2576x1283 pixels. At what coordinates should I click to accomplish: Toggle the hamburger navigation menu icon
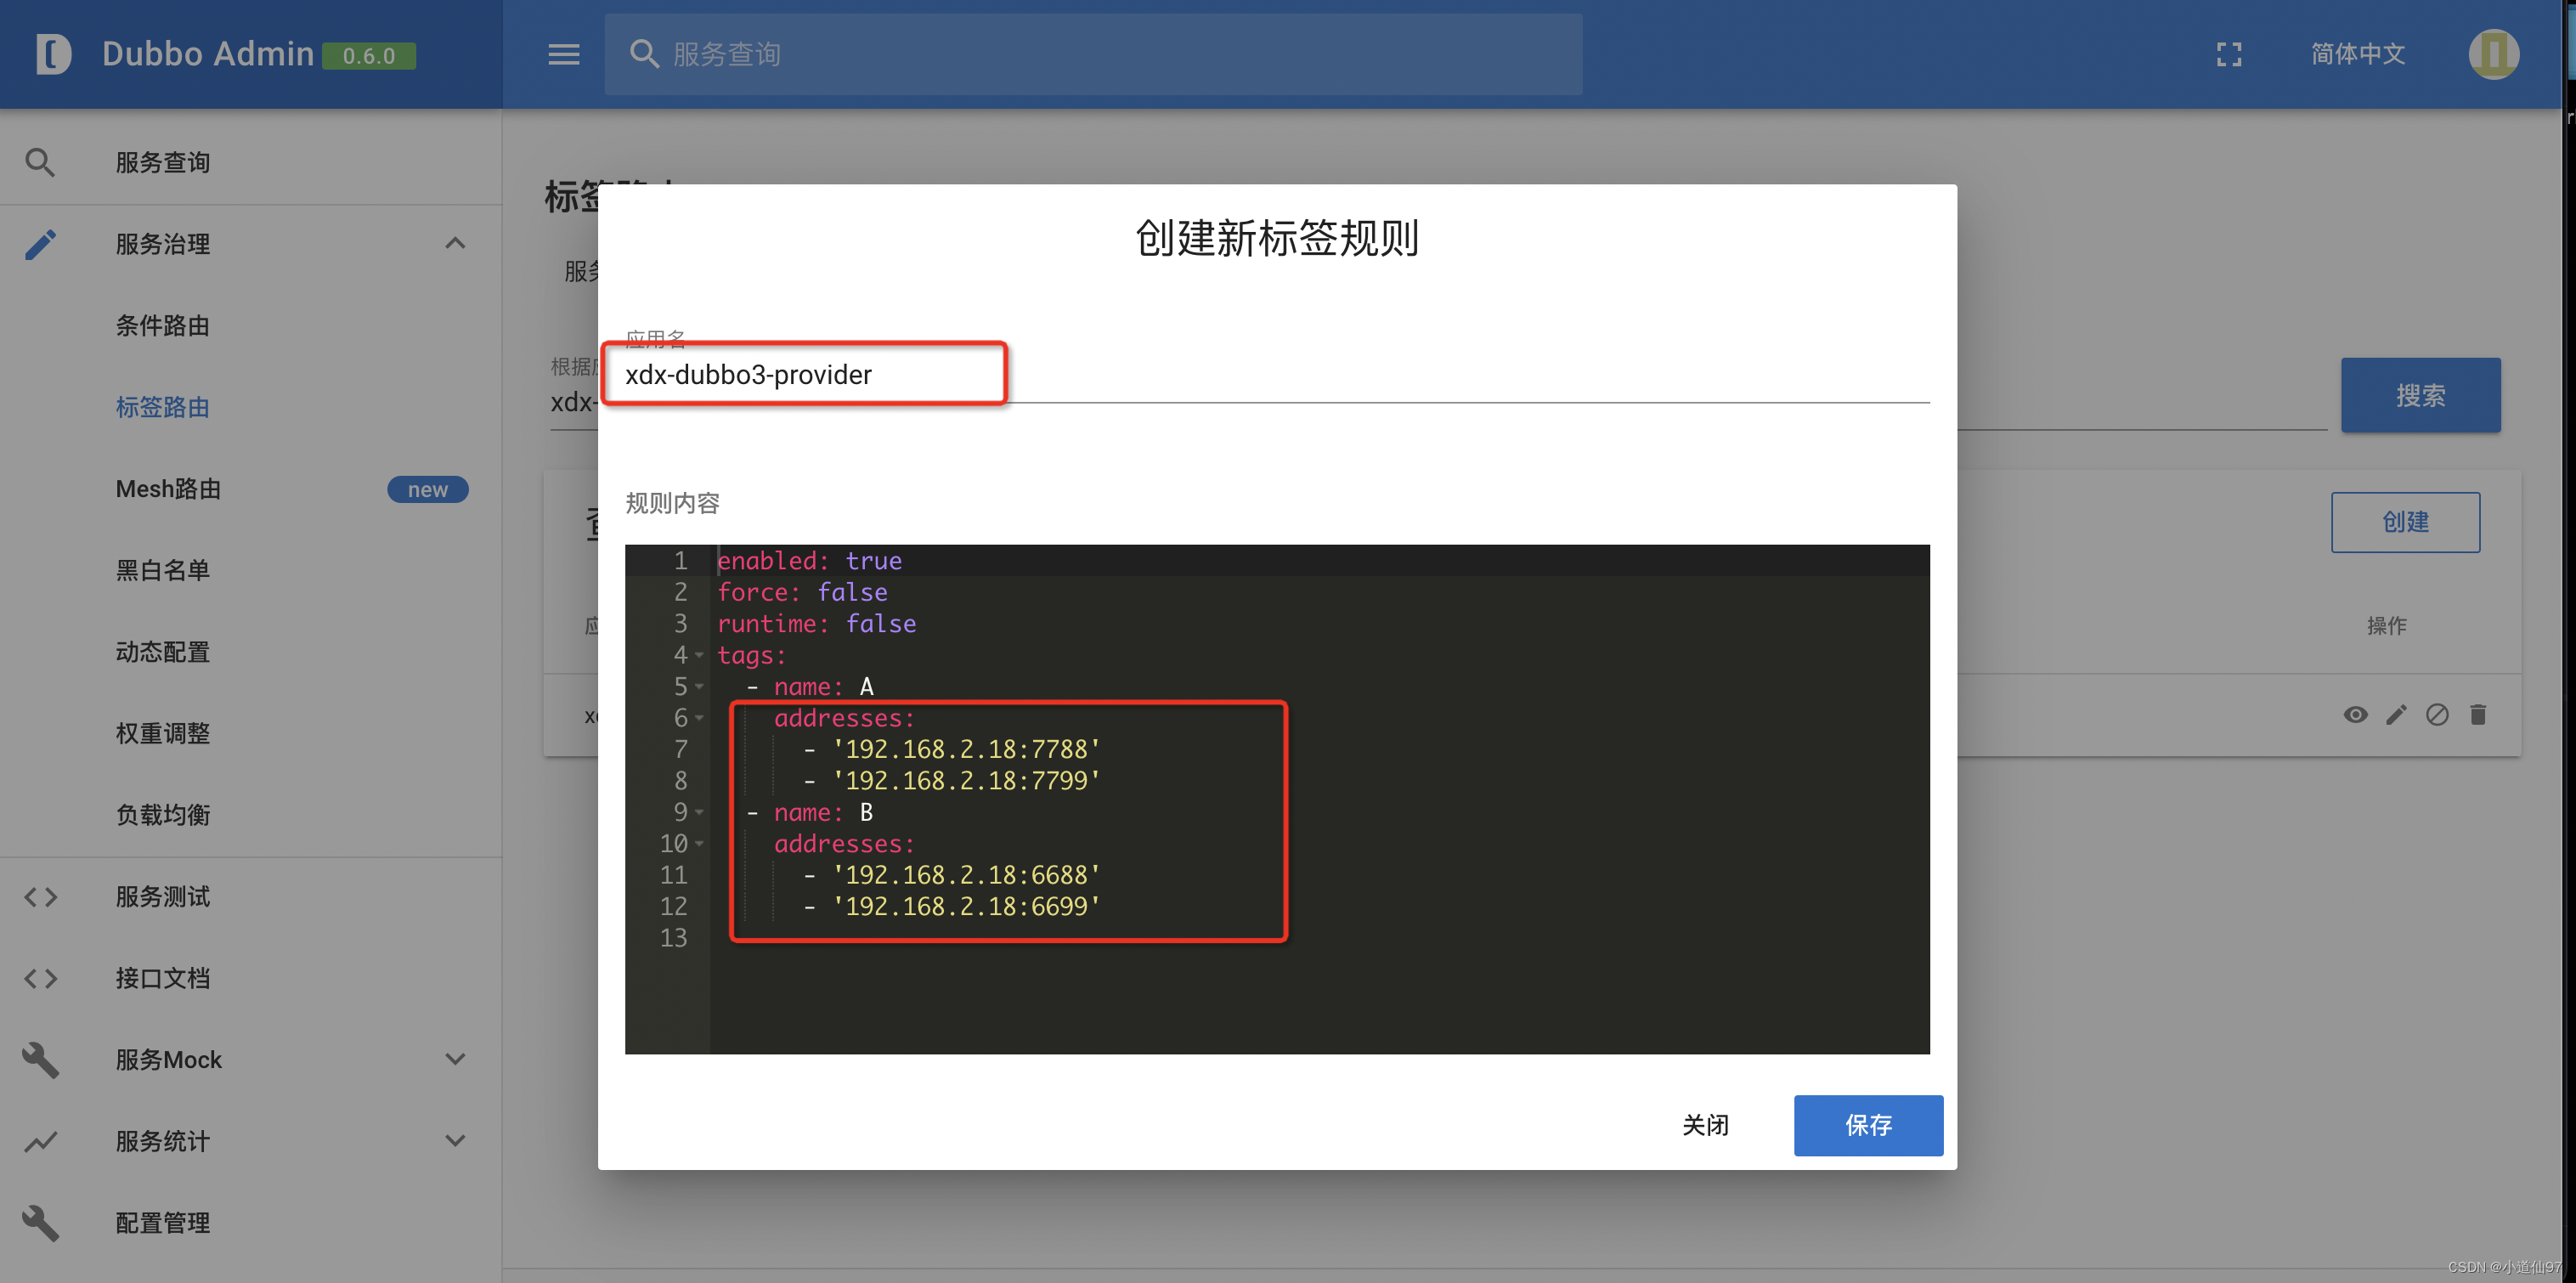(564, 54)
